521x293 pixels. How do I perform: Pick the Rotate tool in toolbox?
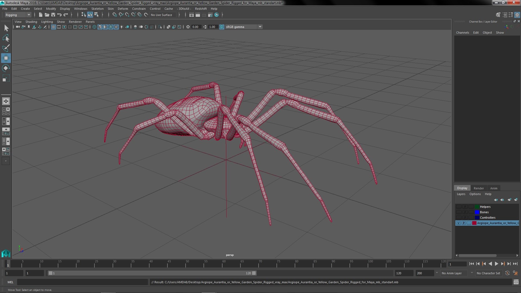pyautogui.click(x=6, y=68)
